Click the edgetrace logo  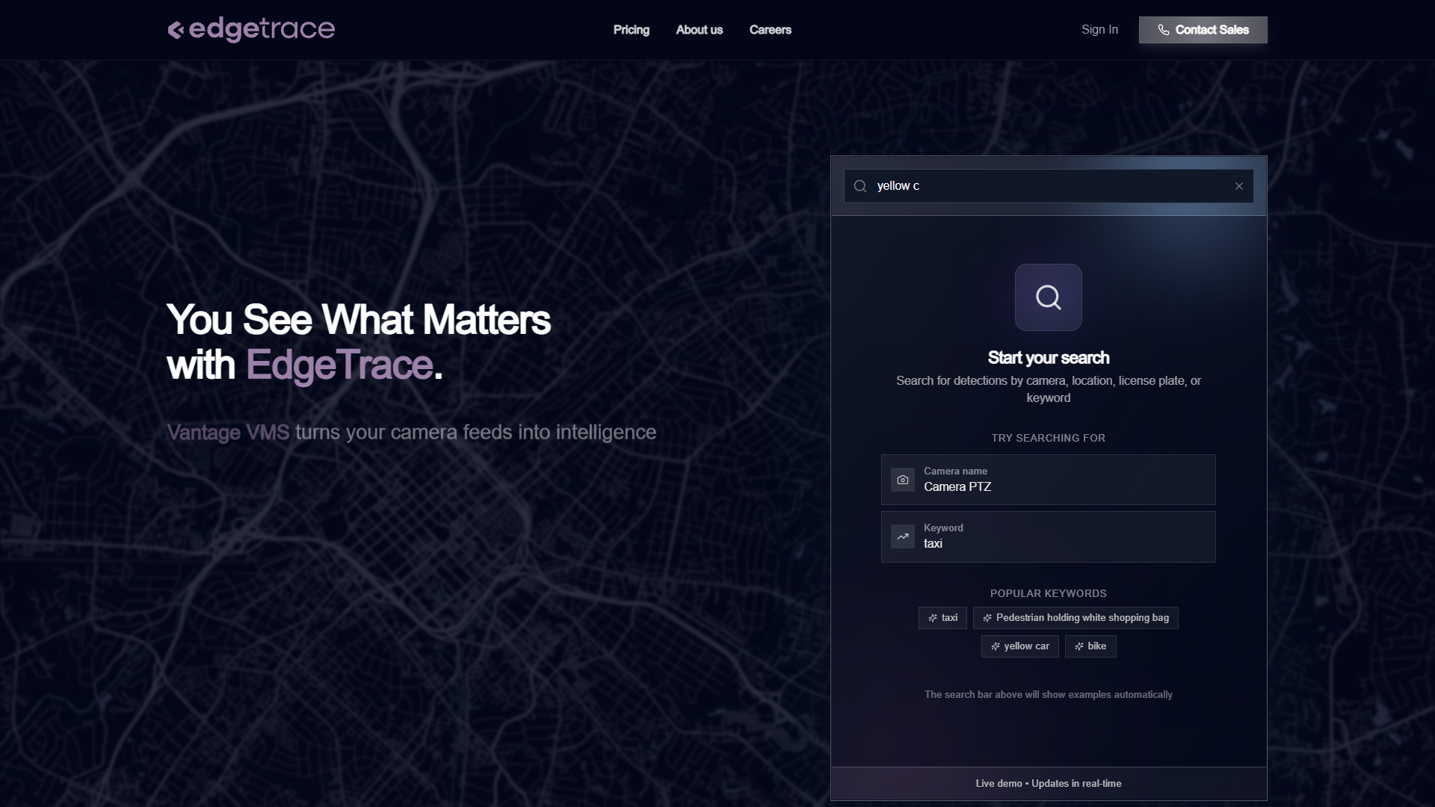(x=251, y=30)
